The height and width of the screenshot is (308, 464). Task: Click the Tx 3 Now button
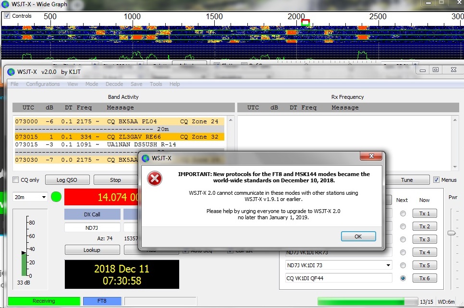424,239
